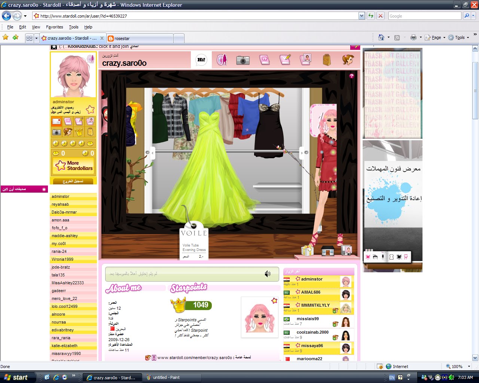The image size is (479, 383).
Task: Open the small camera icon in sidebar
Action: (x=57, y=132)
